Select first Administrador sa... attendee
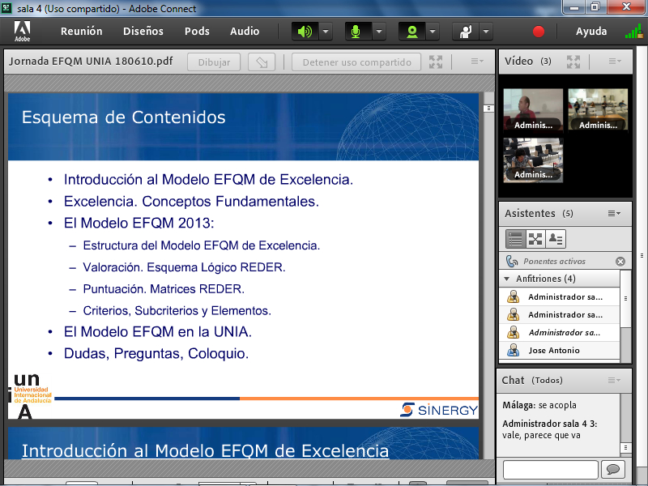648x486 pixels. (560, 296)
